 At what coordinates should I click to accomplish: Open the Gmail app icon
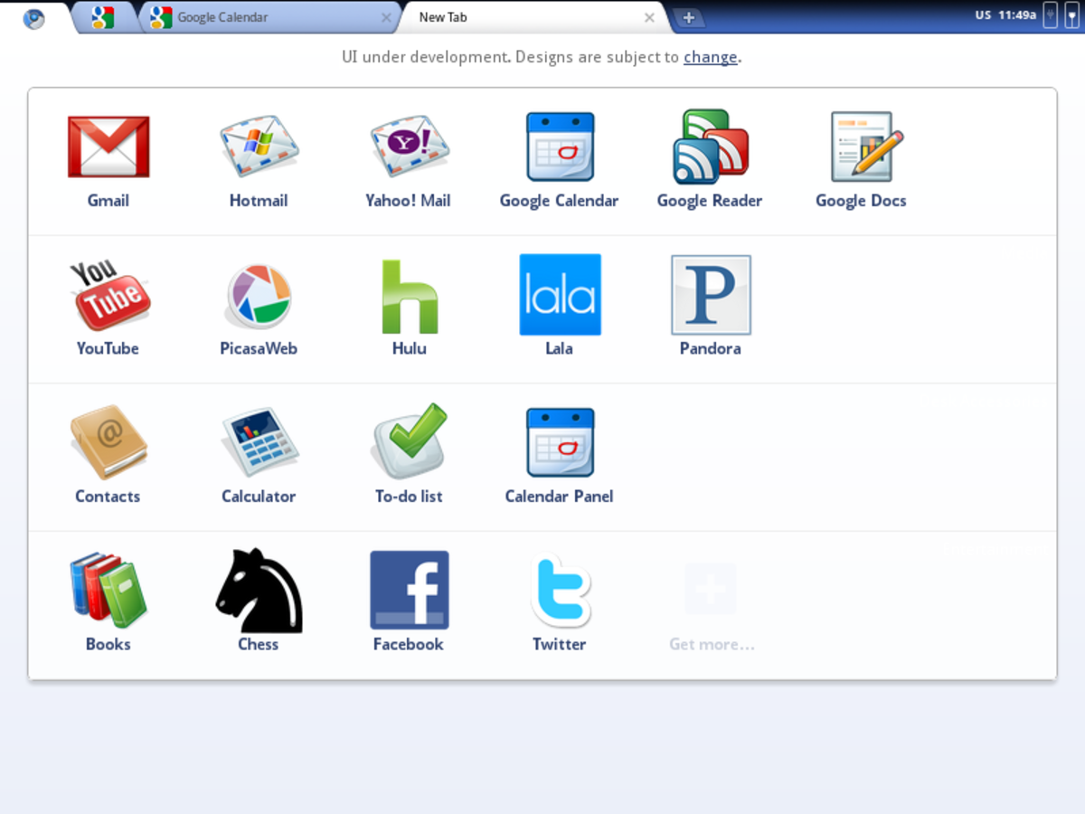pos(108,147)
